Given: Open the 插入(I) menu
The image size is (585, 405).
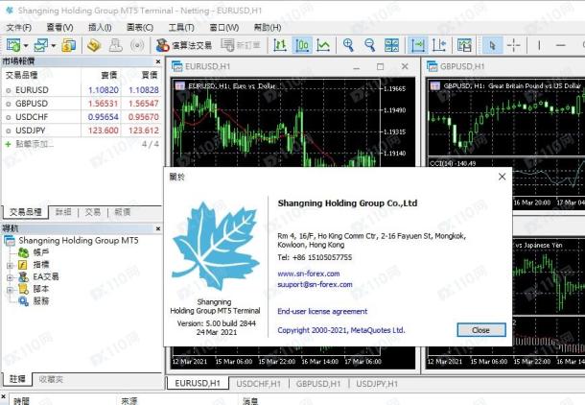Looking at the screenshot, I should [x=100, y=27].
